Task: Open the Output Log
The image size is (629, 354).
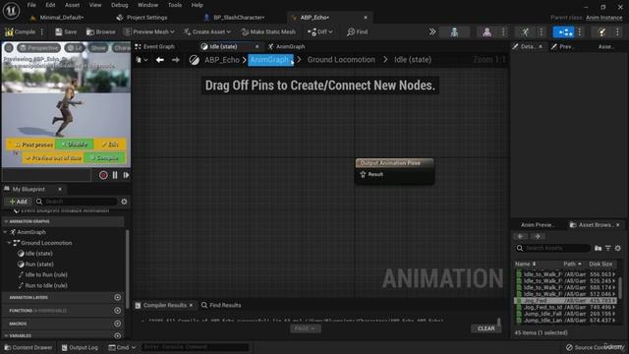Action: [x=80, y=347]
